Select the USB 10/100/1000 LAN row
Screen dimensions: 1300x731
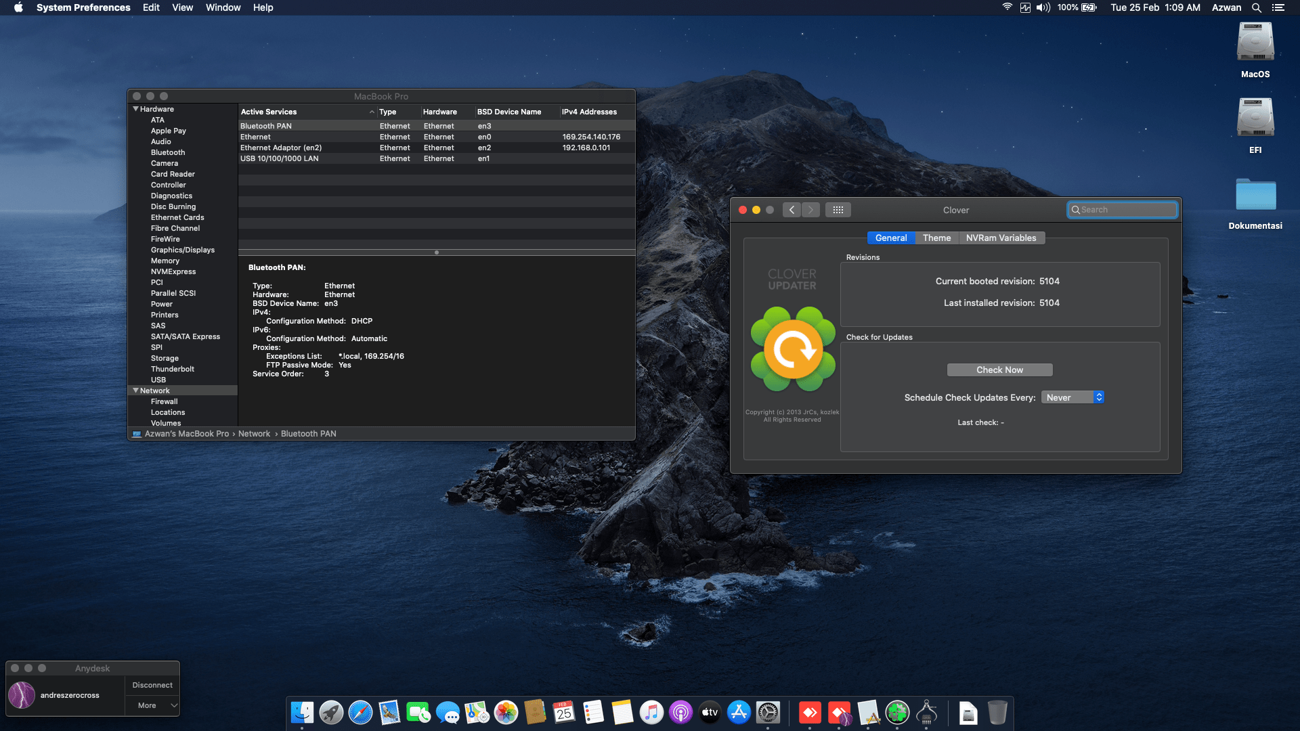437,158
